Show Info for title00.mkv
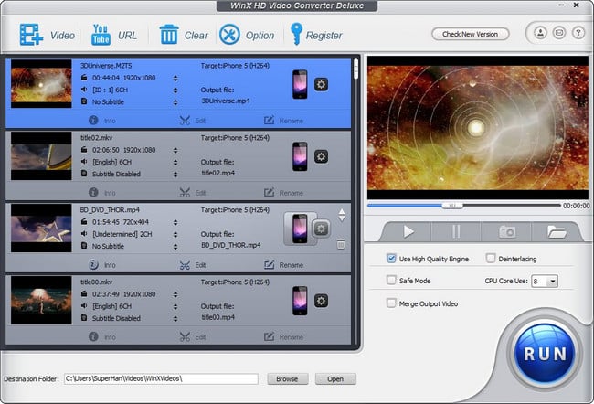The width and height of the screenshot is (594, 404). pyautogui.click(x=102, y=336)
